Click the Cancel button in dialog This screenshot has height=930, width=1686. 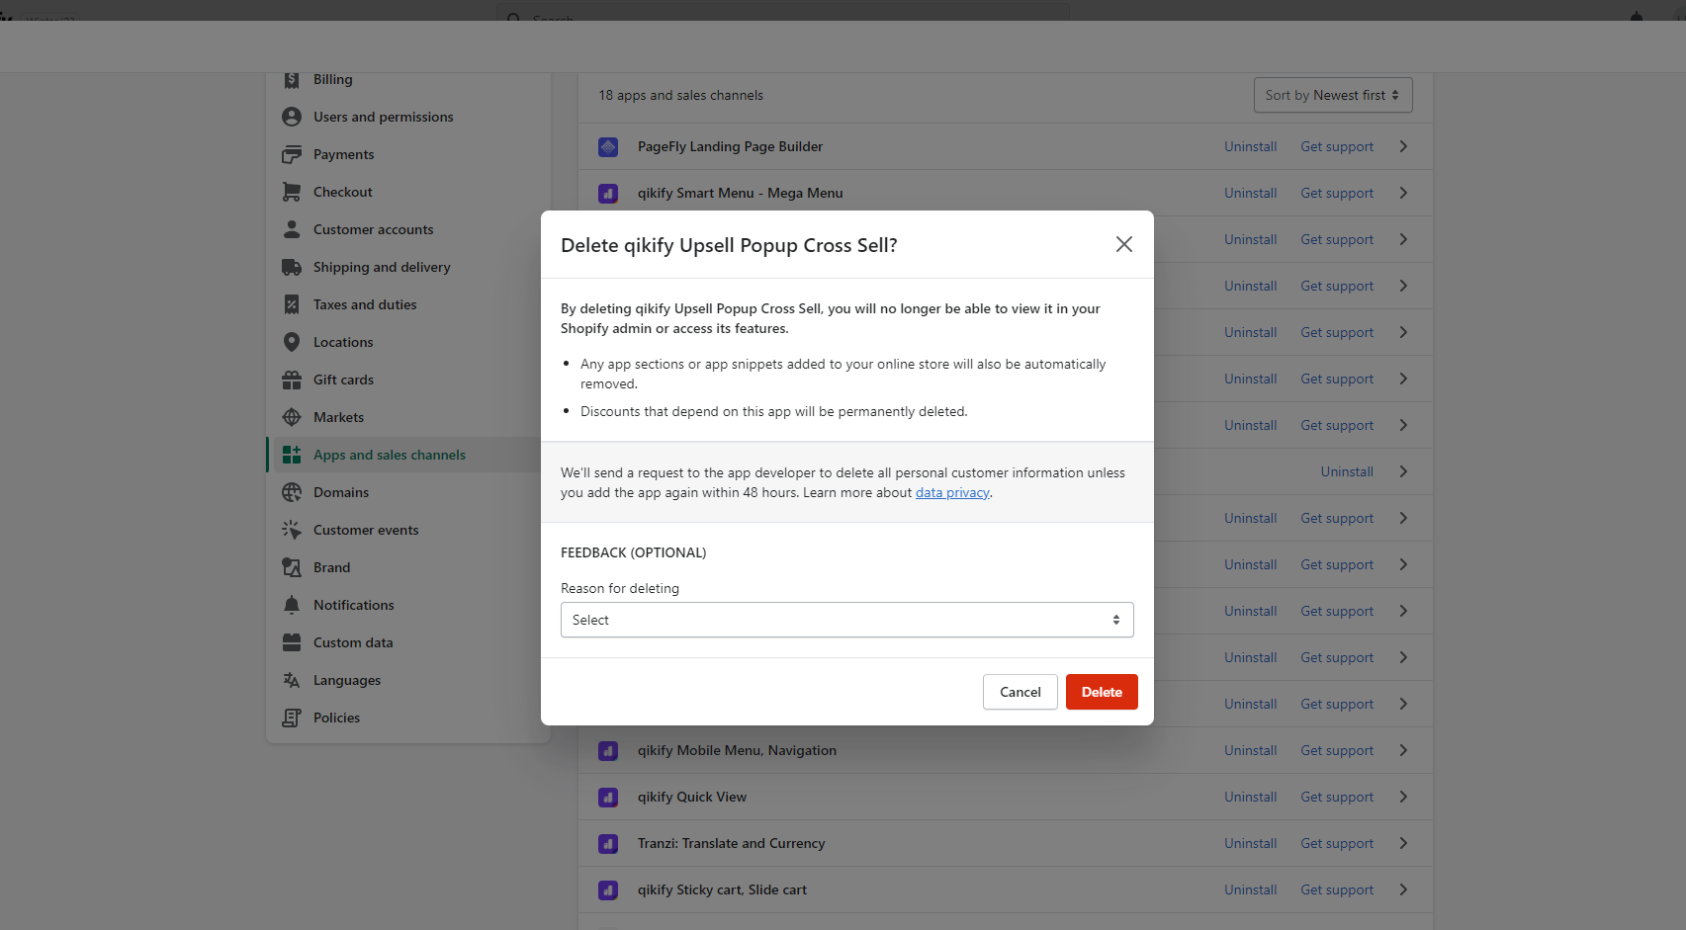[1020, 692]
